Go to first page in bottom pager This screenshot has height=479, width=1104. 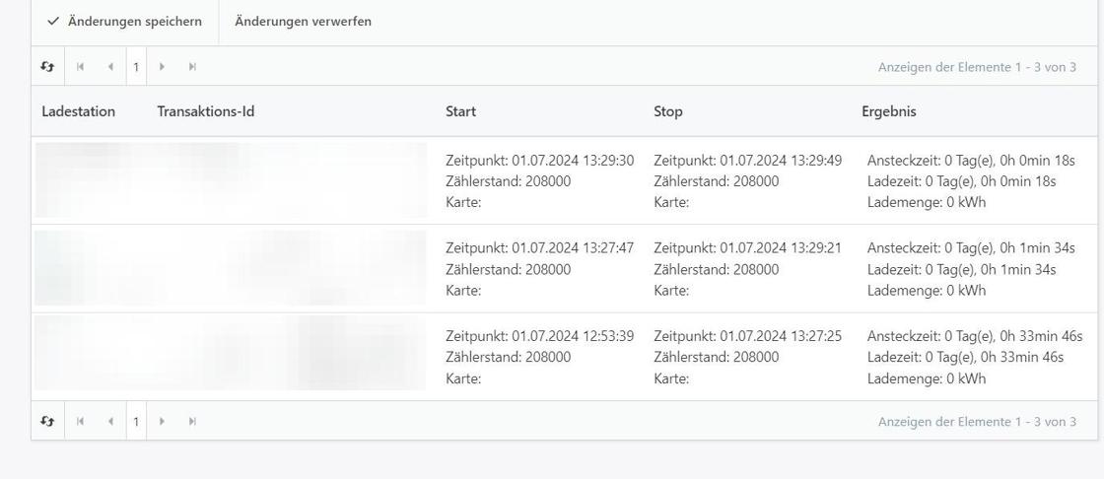click(x=80, y=421)
